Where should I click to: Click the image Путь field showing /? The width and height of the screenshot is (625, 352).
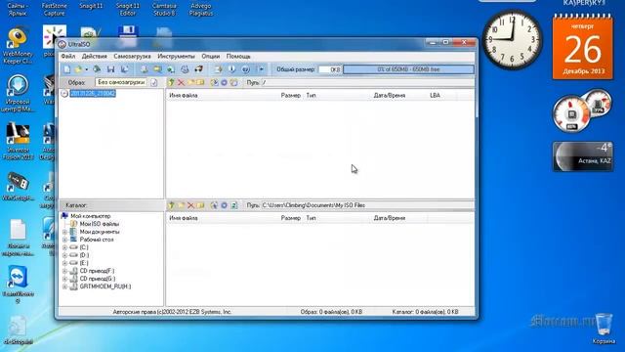(368, 82)
